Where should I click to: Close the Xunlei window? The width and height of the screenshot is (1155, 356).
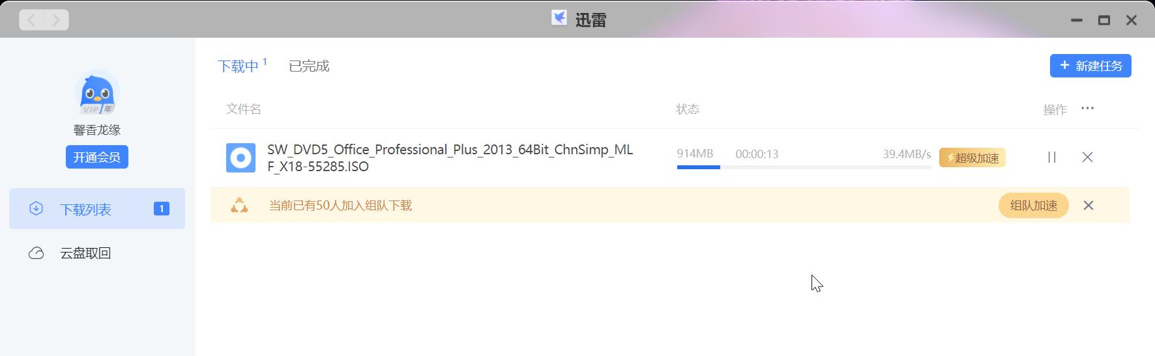pos(1132,20)
